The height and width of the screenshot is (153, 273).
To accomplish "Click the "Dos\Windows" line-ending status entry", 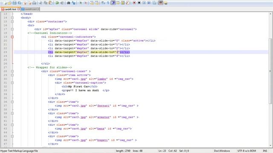I will pos(222,151).
